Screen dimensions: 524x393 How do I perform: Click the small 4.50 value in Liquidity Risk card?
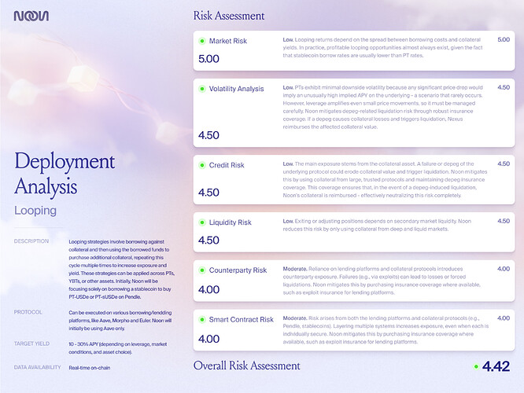(504, 221)
